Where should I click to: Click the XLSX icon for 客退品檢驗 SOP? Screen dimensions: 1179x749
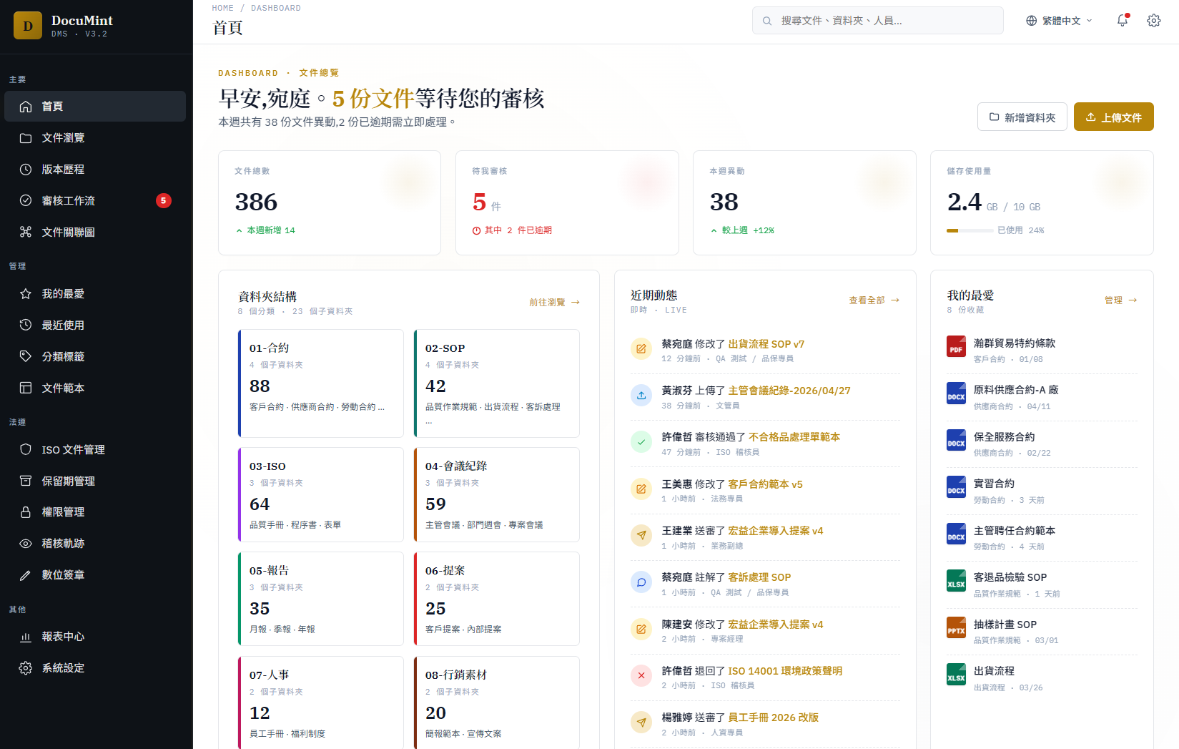click(x=956, y=581)
